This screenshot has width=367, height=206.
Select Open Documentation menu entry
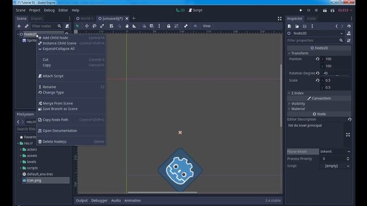click(x=71, y=130)
